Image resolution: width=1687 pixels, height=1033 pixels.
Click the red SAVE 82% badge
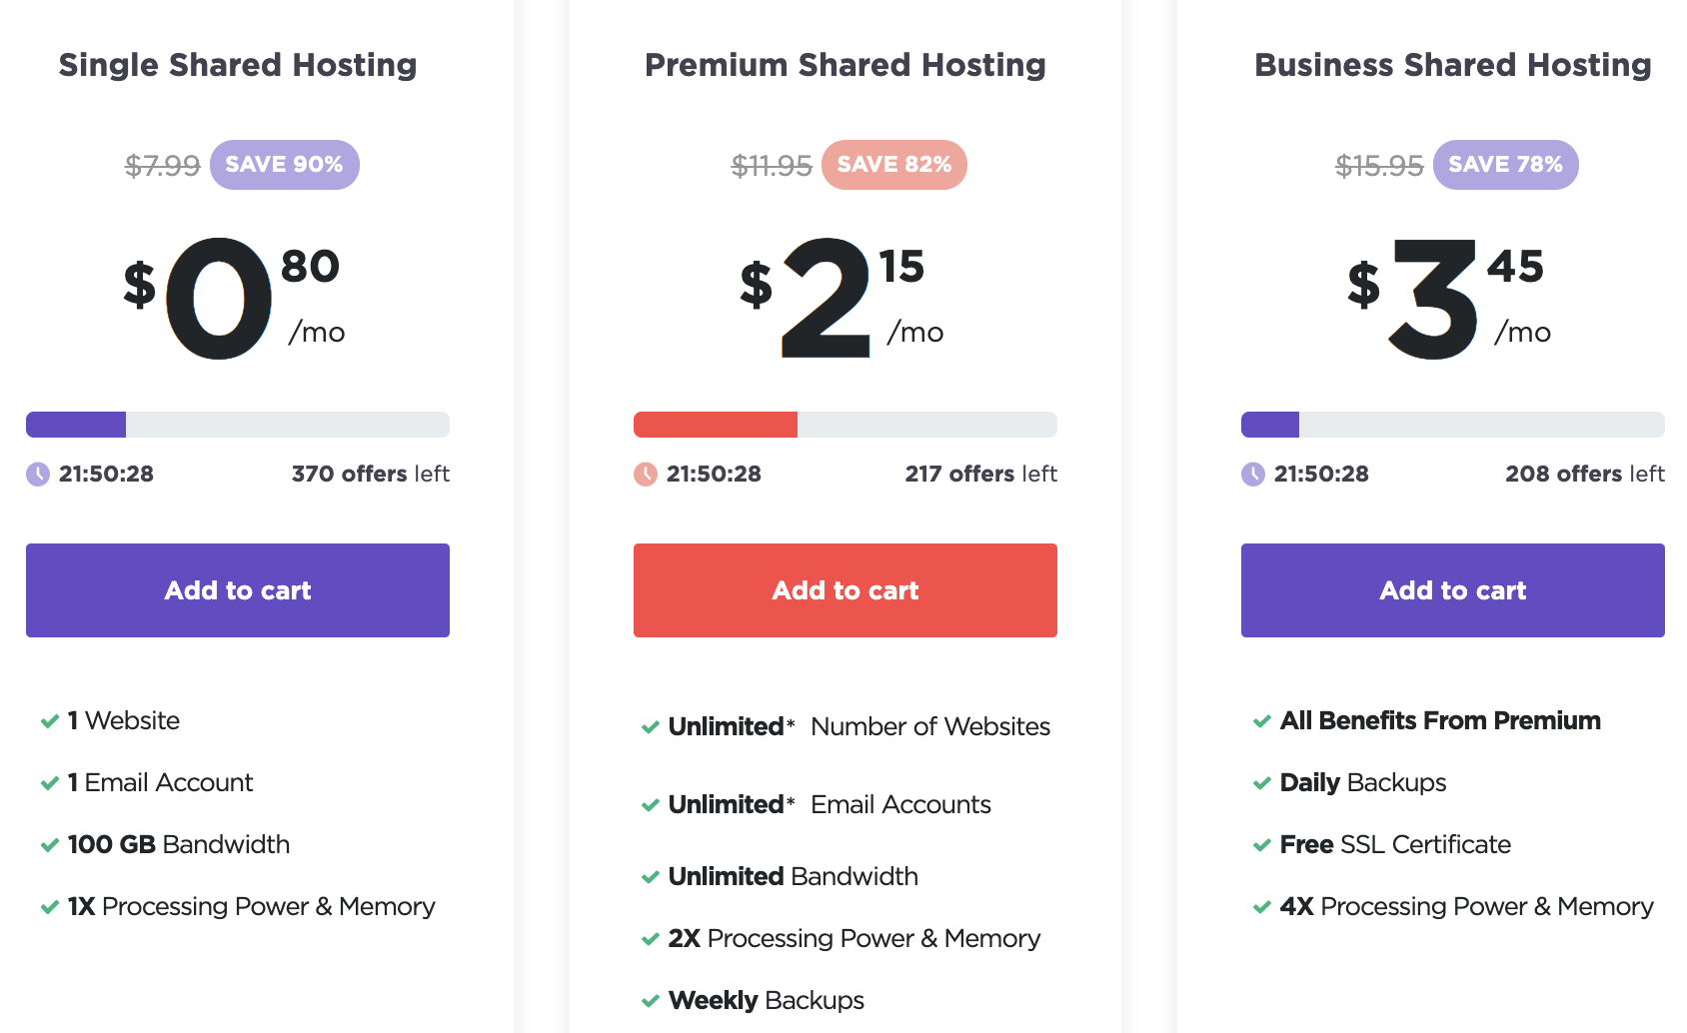coord(894,165)
